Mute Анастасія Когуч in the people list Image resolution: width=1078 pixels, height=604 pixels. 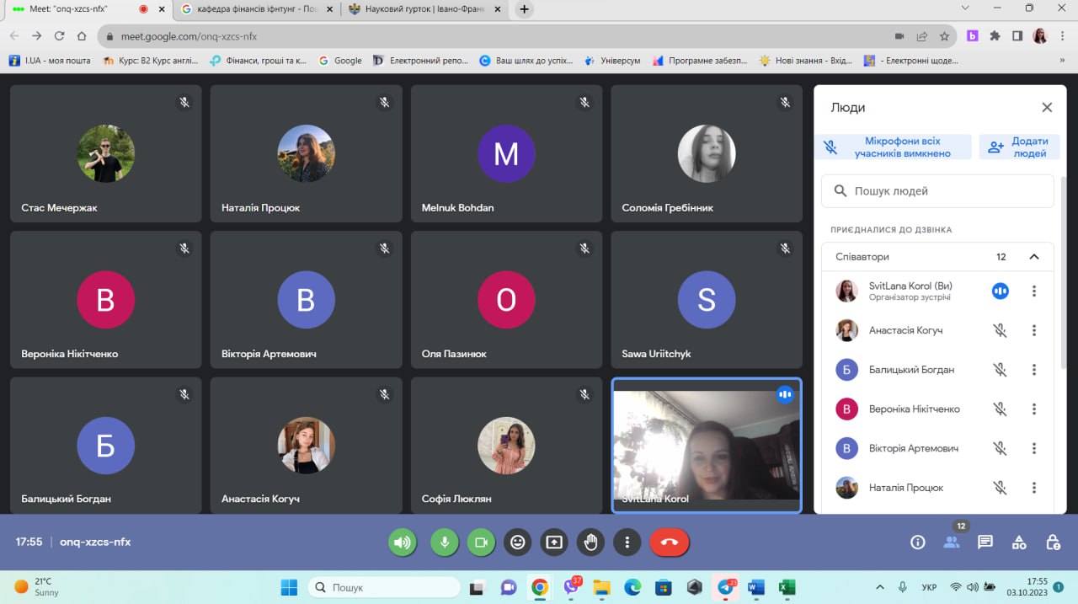1000,330
